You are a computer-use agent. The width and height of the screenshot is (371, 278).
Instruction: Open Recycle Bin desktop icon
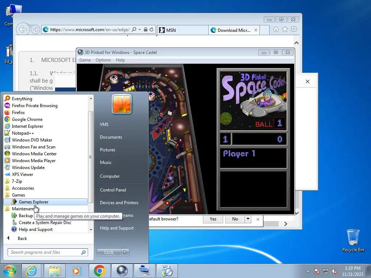click(x=353, y=240)
